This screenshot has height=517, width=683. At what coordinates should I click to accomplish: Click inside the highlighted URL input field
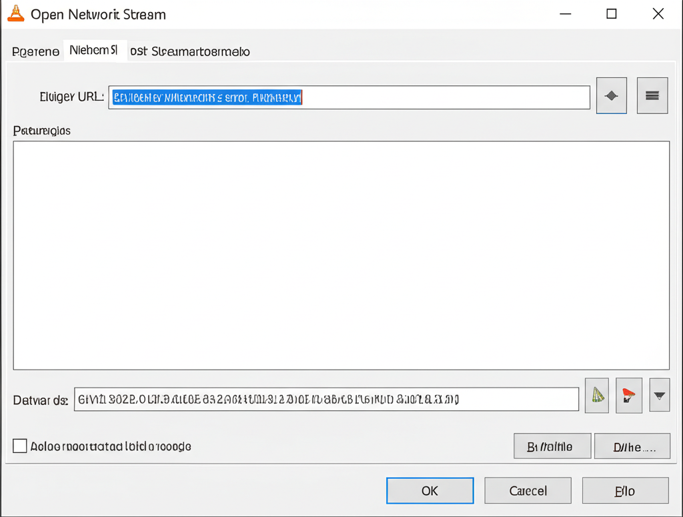click(349, 97)
